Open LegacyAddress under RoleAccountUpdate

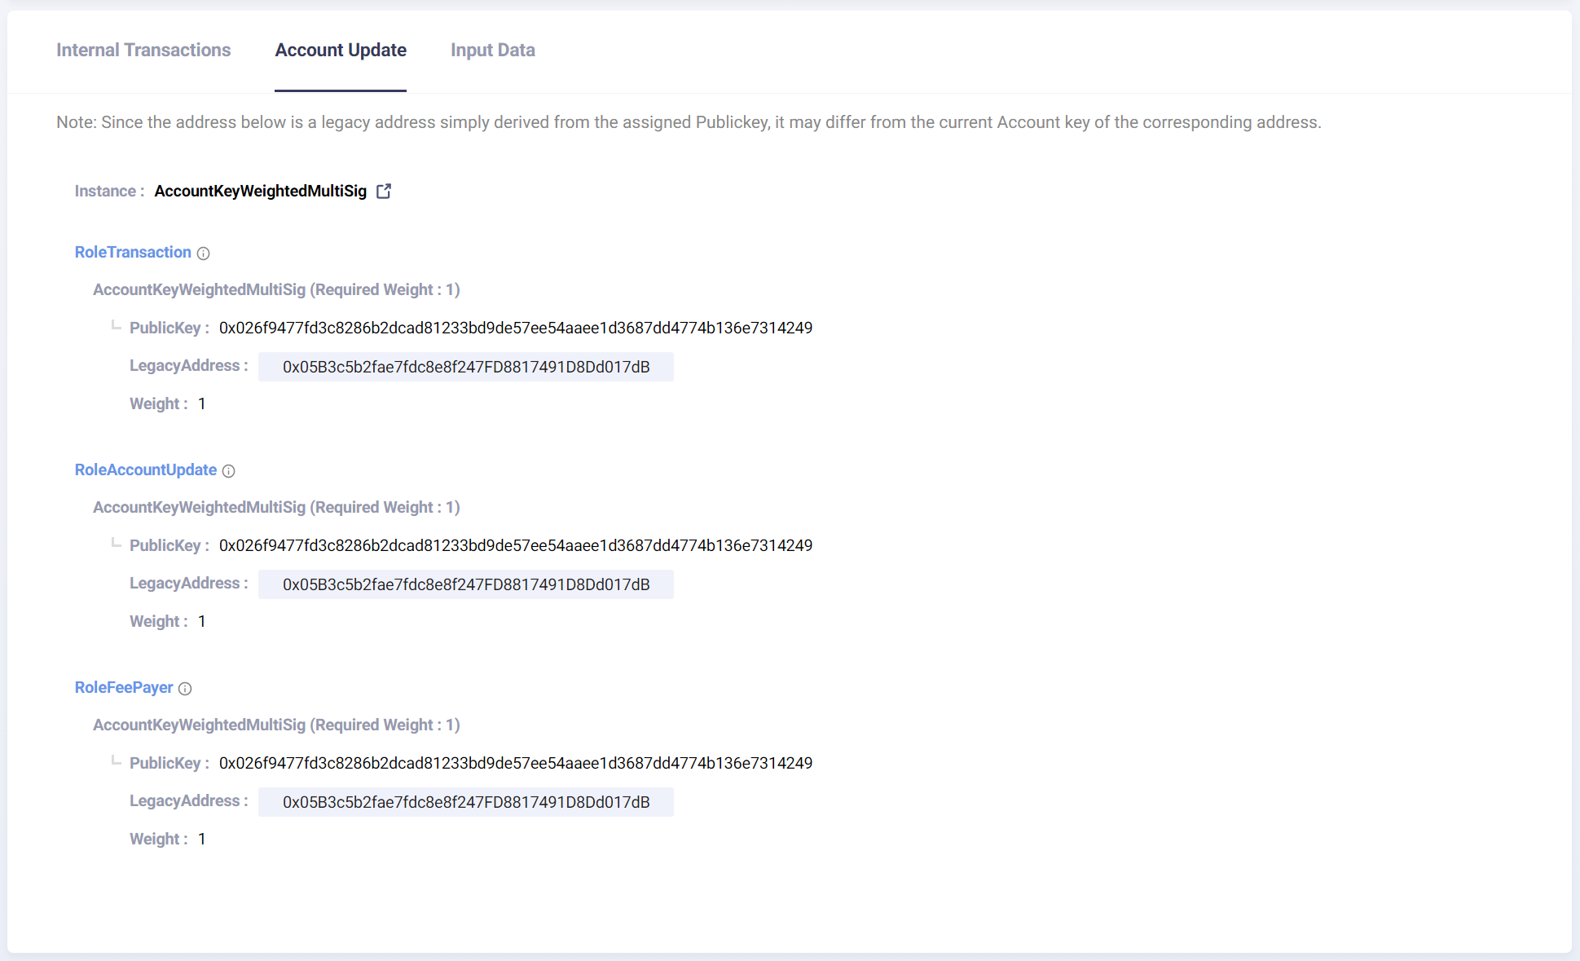(x=465, y=584)
